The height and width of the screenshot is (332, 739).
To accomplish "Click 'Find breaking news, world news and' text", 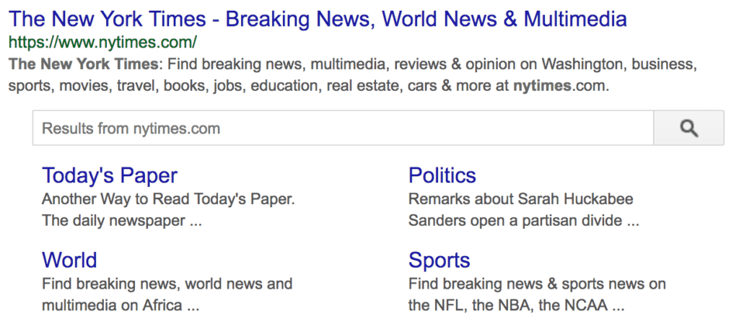I will tap(167, 284).
